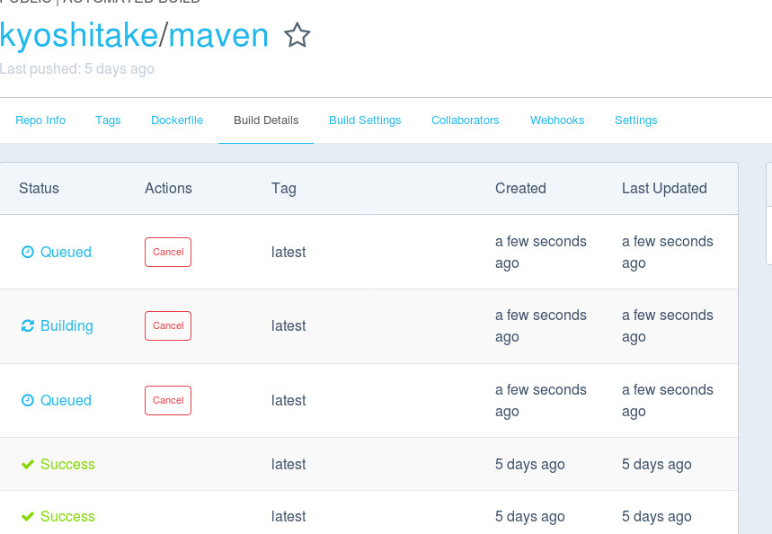
Task: Open the kyoshitake user link in the title
Action: point(79,35)
